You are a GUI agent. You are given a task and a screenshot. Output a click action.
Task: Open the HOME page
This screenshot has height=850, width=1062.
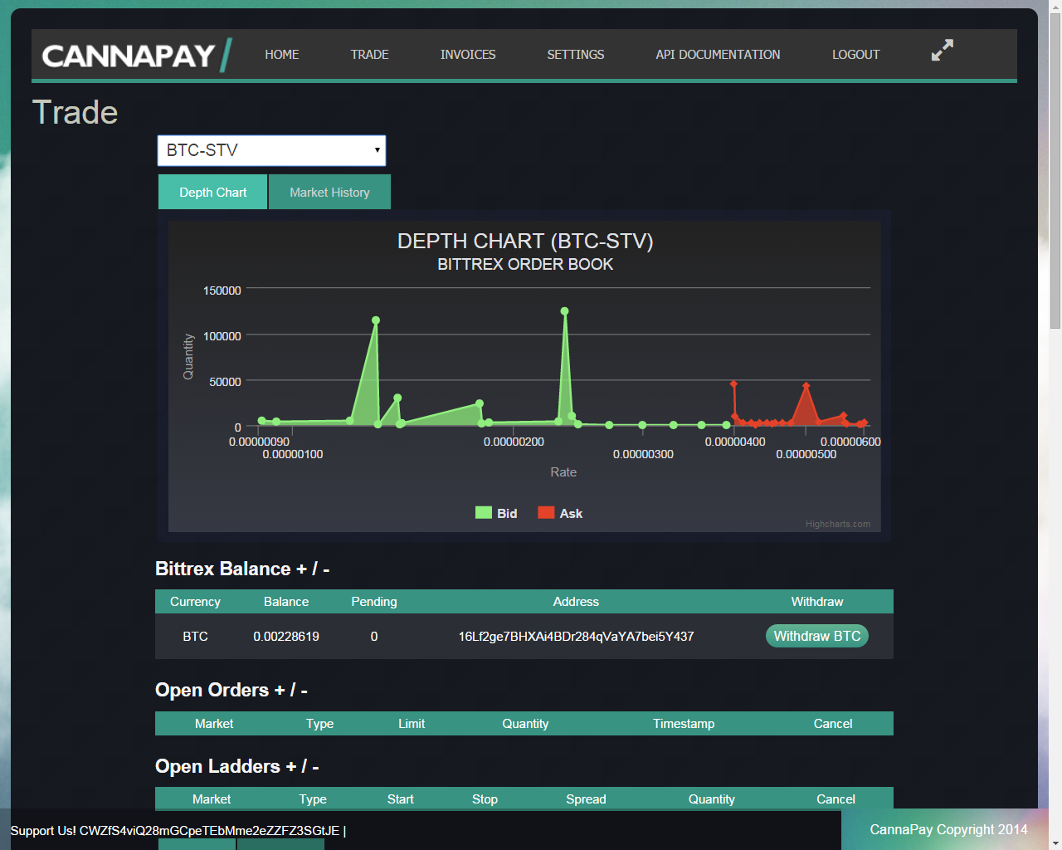coord(282,55)
